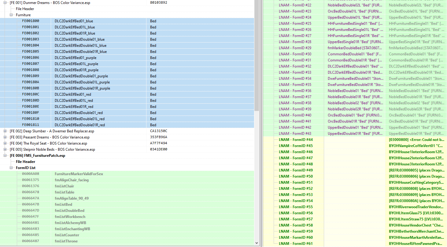The image size is (447, 247).
Task: Collapse the FormID List group
Action: pyautogui.click(x=11, y=168)
